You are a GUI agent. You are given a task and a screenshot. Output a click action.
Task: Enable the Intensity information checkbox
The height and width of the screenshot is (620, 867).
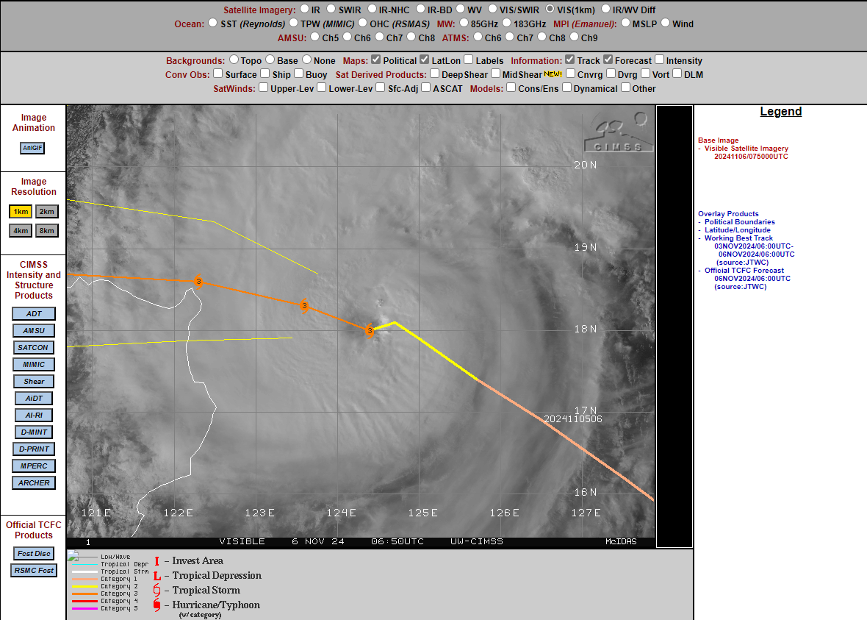[660, 60]
